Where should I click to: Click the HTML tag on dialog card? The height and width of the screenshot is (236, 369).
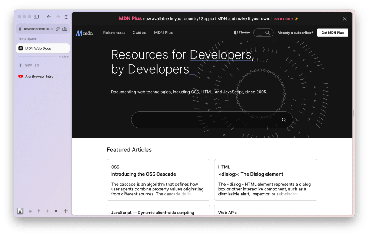(224, 167)
